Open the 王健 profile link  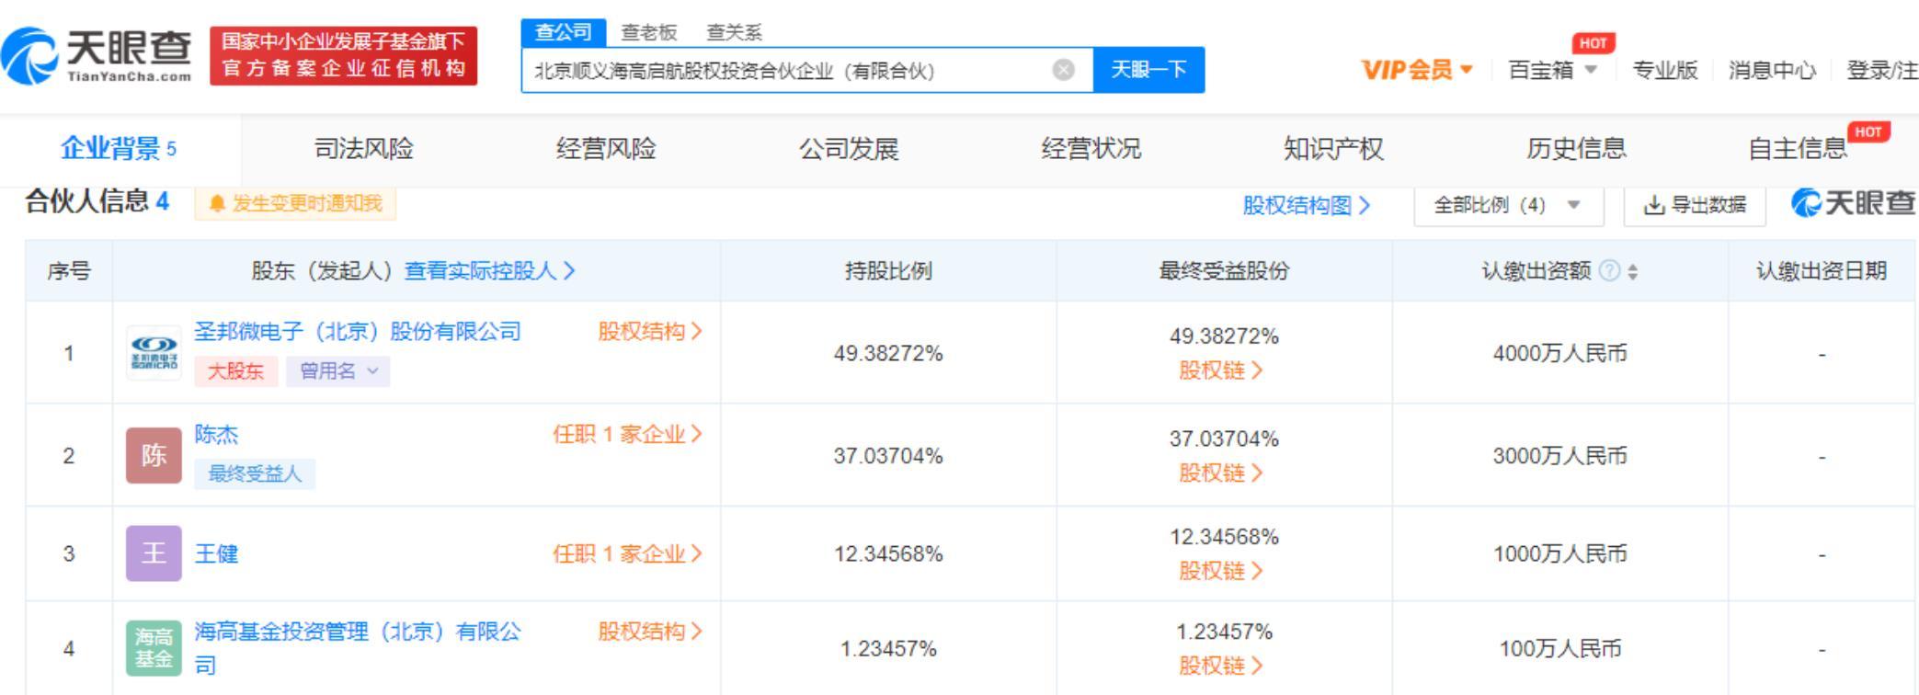click(216, 553)
